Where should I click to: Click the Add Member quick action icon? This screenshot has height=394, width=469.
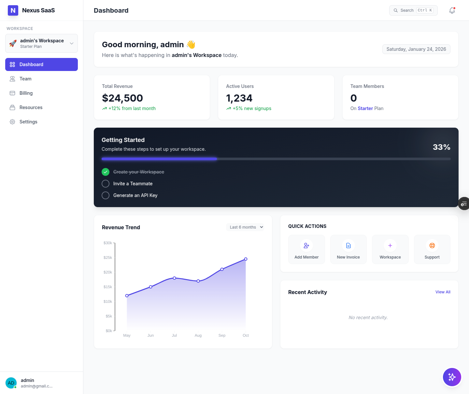click(x=306, y=246)
